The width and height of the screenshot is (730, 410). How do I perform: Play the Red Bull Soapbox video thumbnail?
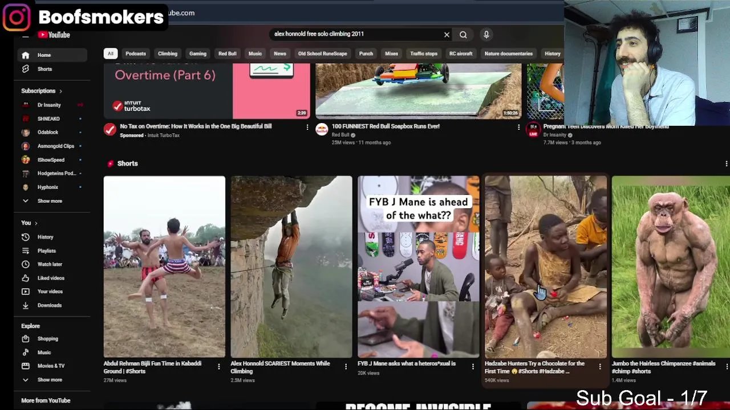click(419, 90)
